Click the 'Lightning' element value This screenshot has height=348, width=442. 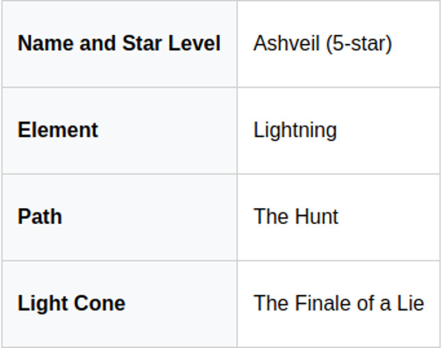tap(295, 130)
